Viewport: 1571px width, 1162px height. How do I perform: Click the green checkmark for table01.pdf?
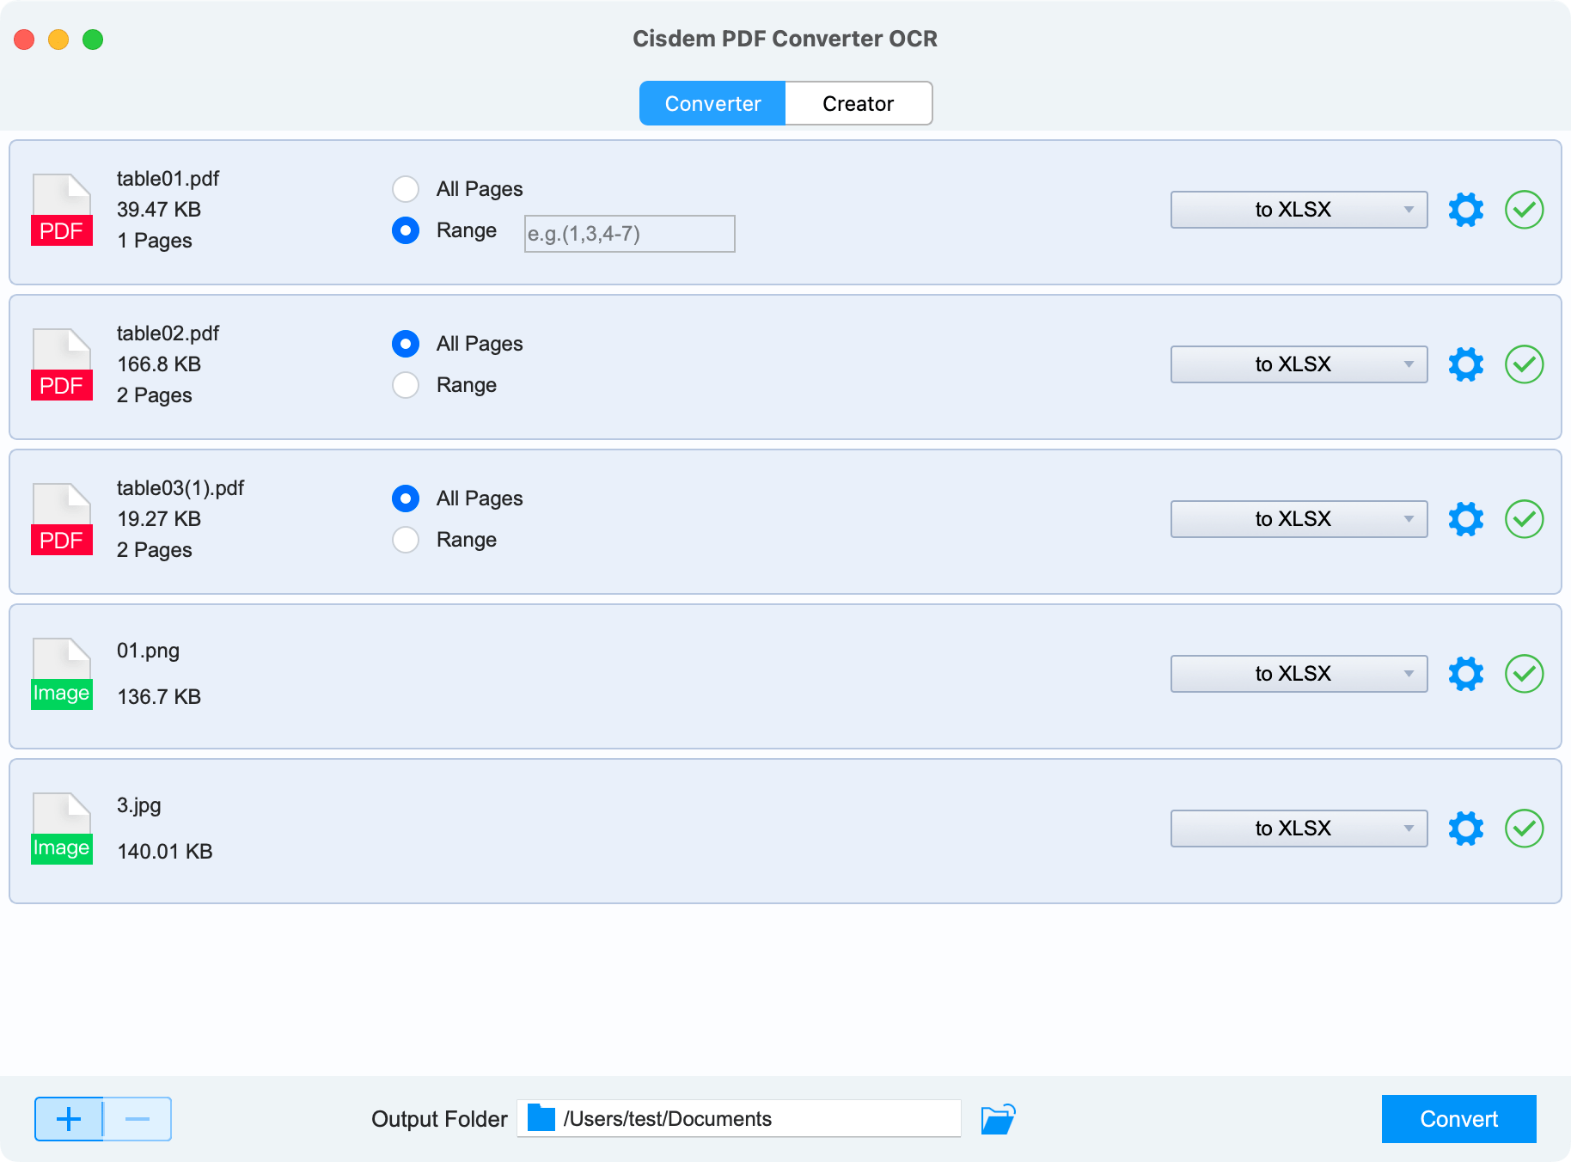click(1524, 210)
